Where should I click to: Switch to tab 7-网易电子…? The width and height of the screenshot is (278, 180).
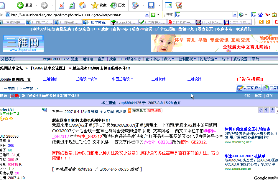pyautogui.click(x=181, y=22)
